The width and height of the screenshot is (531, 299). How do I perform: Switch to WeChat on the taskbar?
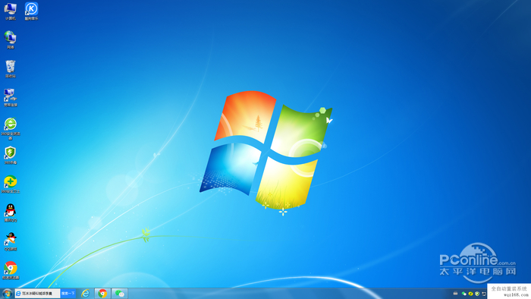click(120, 293)
